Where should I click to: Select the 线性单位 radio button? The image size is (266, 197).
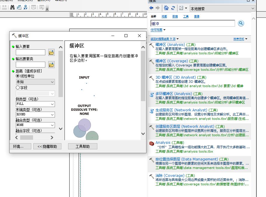(18, 76)
